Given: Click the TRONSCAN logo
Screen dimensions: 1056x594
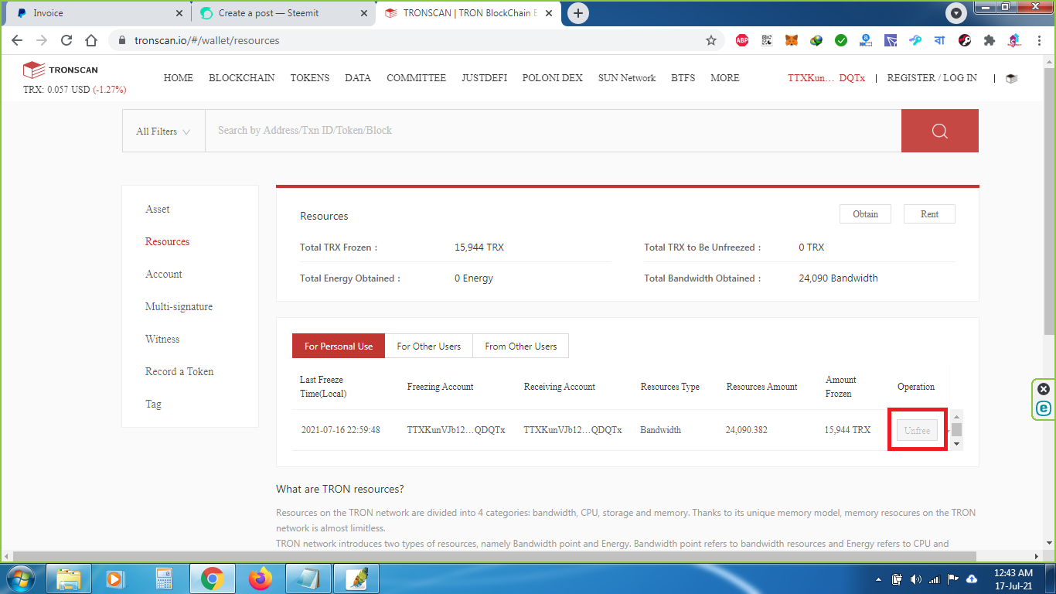Looking at the screenshot, I should tap(60, 70).
